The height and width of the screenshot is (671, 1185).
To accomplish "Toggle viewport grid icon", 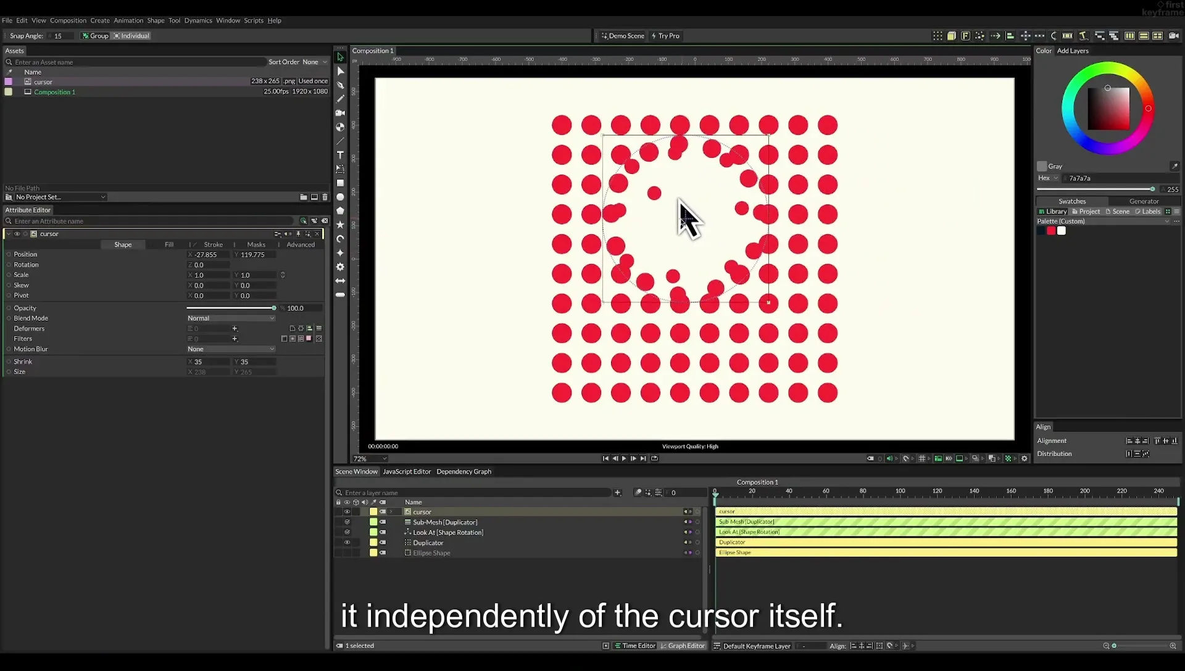I will (922, 458).
